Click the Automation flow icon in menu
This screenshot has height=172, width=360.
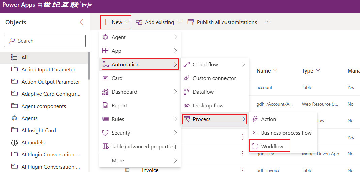point(106,64)
